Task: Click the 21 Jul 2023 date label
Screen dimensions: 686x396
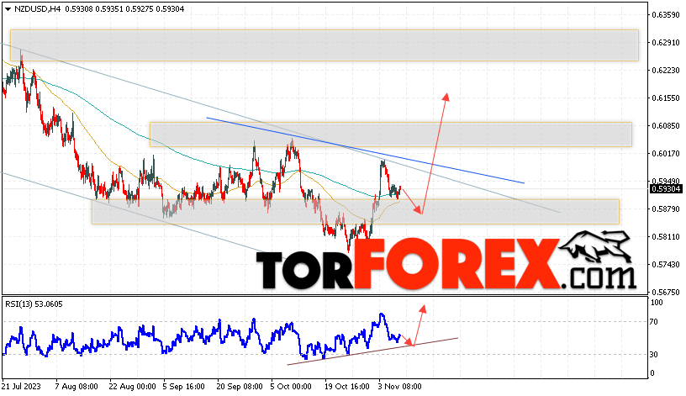Action: point(21,387)
